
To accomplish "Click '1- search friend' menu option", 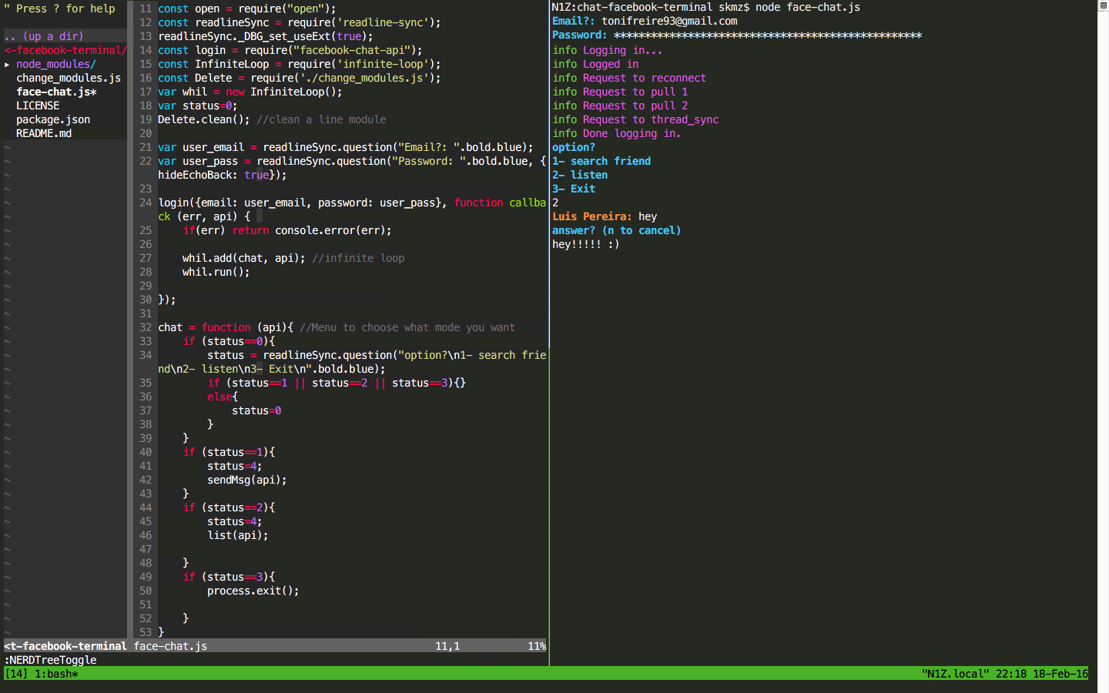I will pyautogui.click(x=601, y=161).
